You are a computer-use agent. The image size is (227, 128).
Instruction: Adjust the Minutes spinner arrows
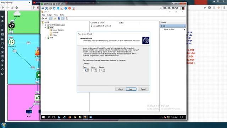104,70
